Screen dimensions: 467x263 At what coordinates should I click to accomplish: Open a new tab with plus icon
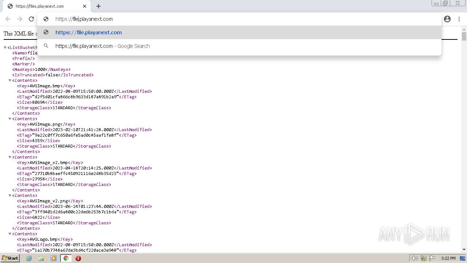[99, 6]
